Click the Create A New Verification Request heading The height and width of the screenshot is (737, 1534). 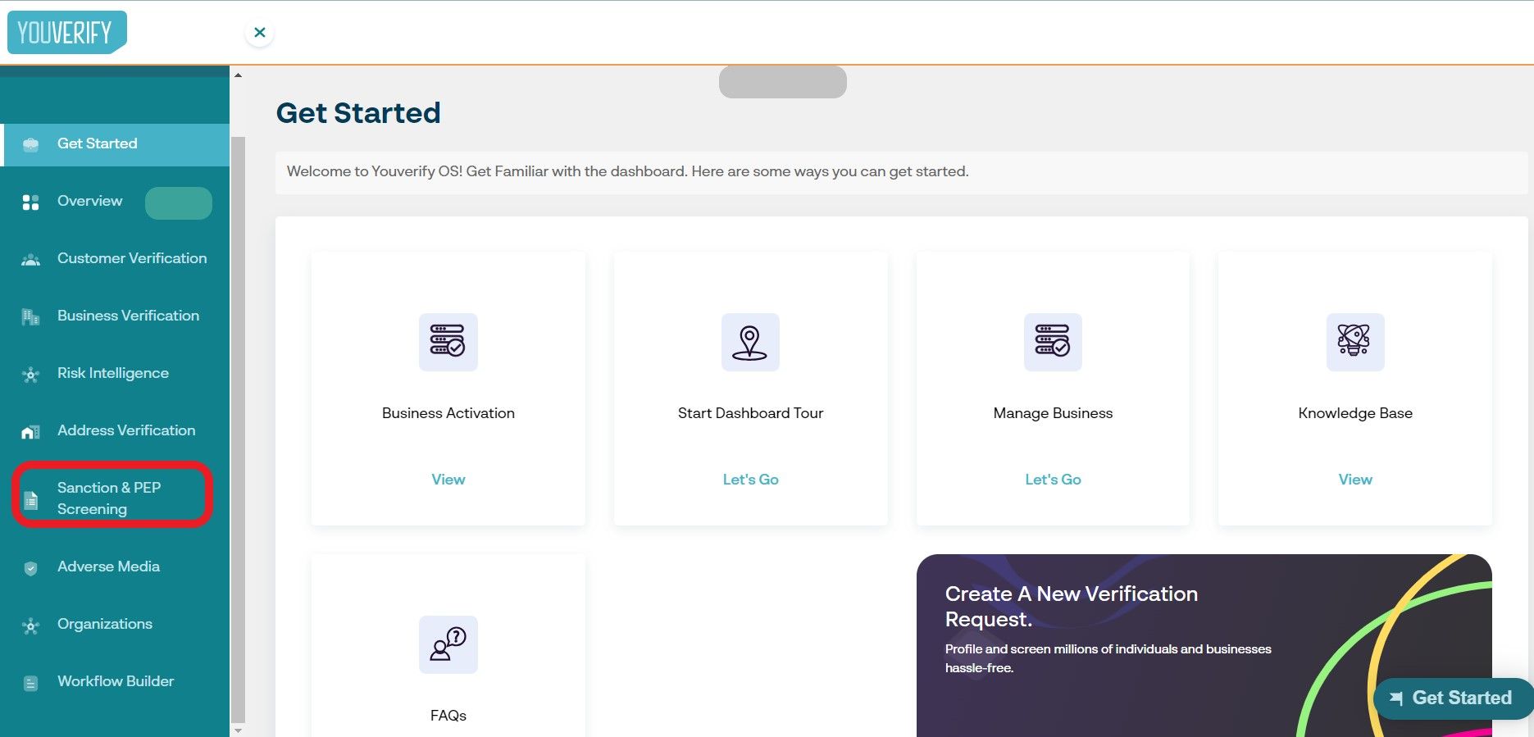pos(1072,606)
